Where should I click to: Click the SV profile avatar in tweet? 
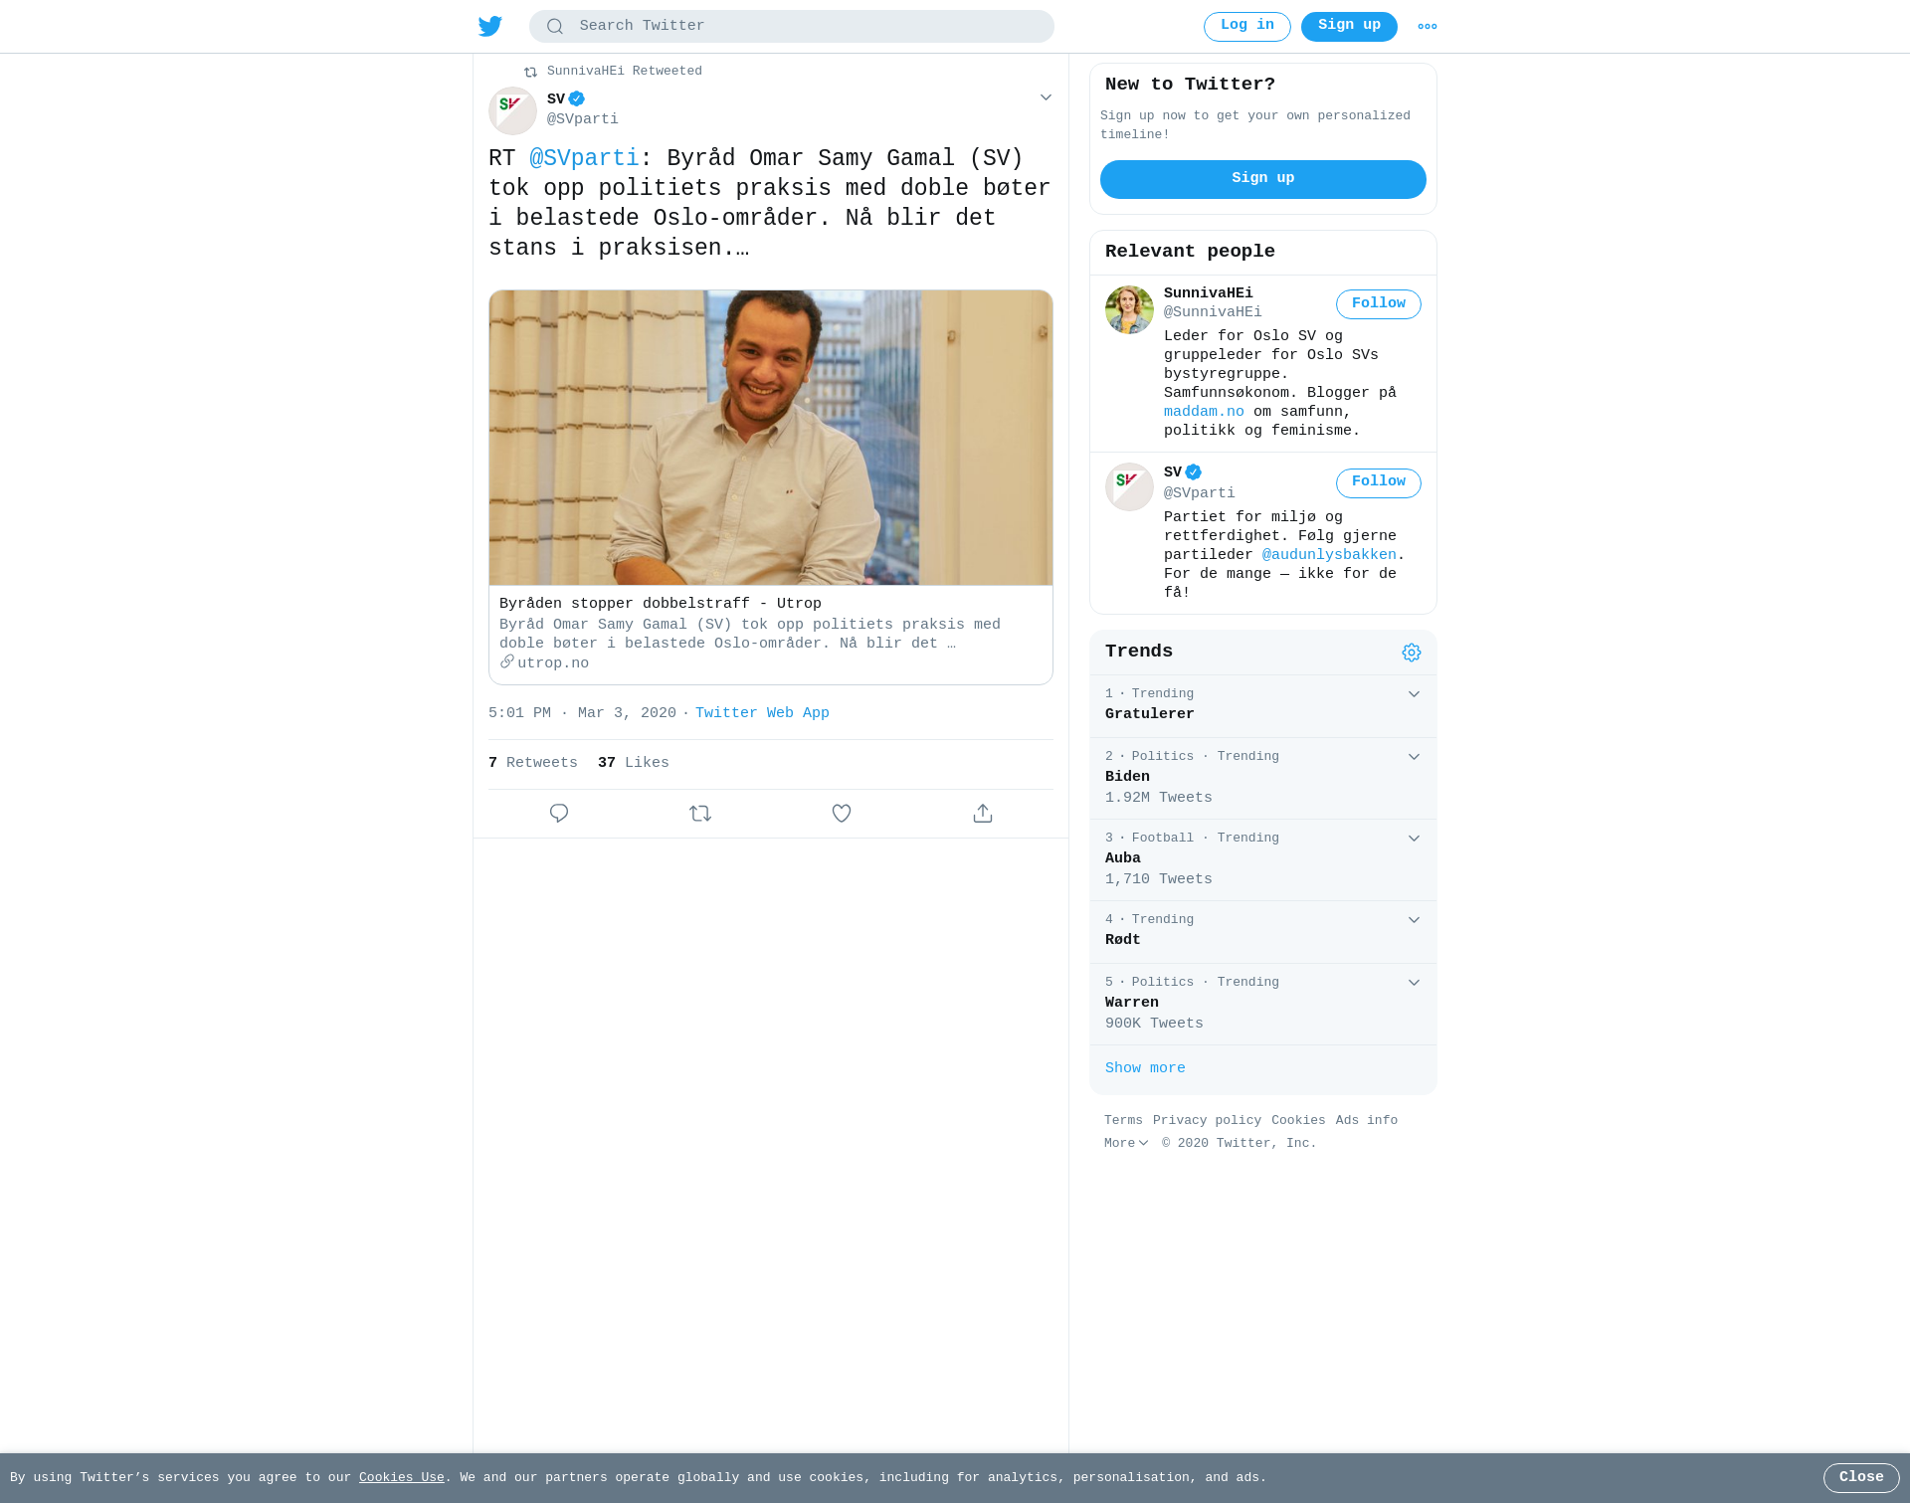click(512, 110)
